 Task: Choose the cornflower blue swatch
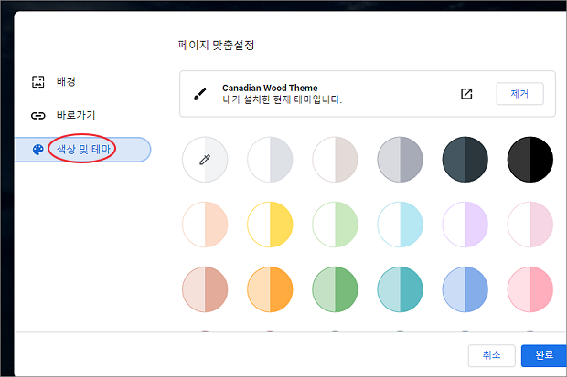pos(465,289)
